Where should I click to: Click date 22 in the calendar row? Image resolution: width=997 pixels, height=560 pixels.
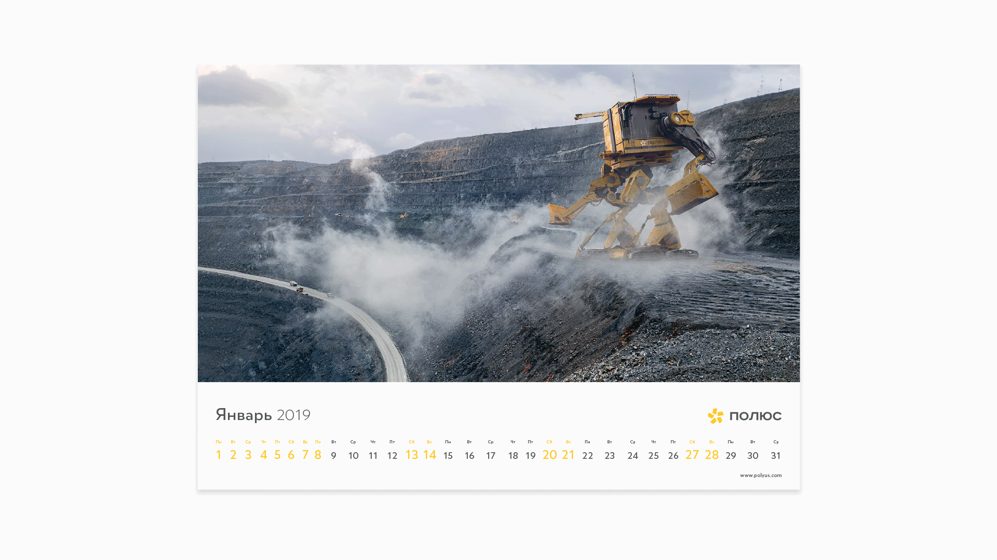[x=587, y=456]
